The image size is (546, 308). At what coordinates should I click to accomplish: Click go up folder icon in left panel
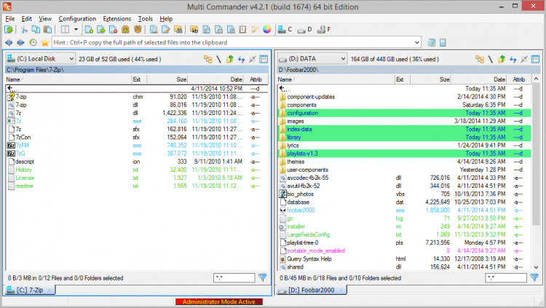coord(230,59)
